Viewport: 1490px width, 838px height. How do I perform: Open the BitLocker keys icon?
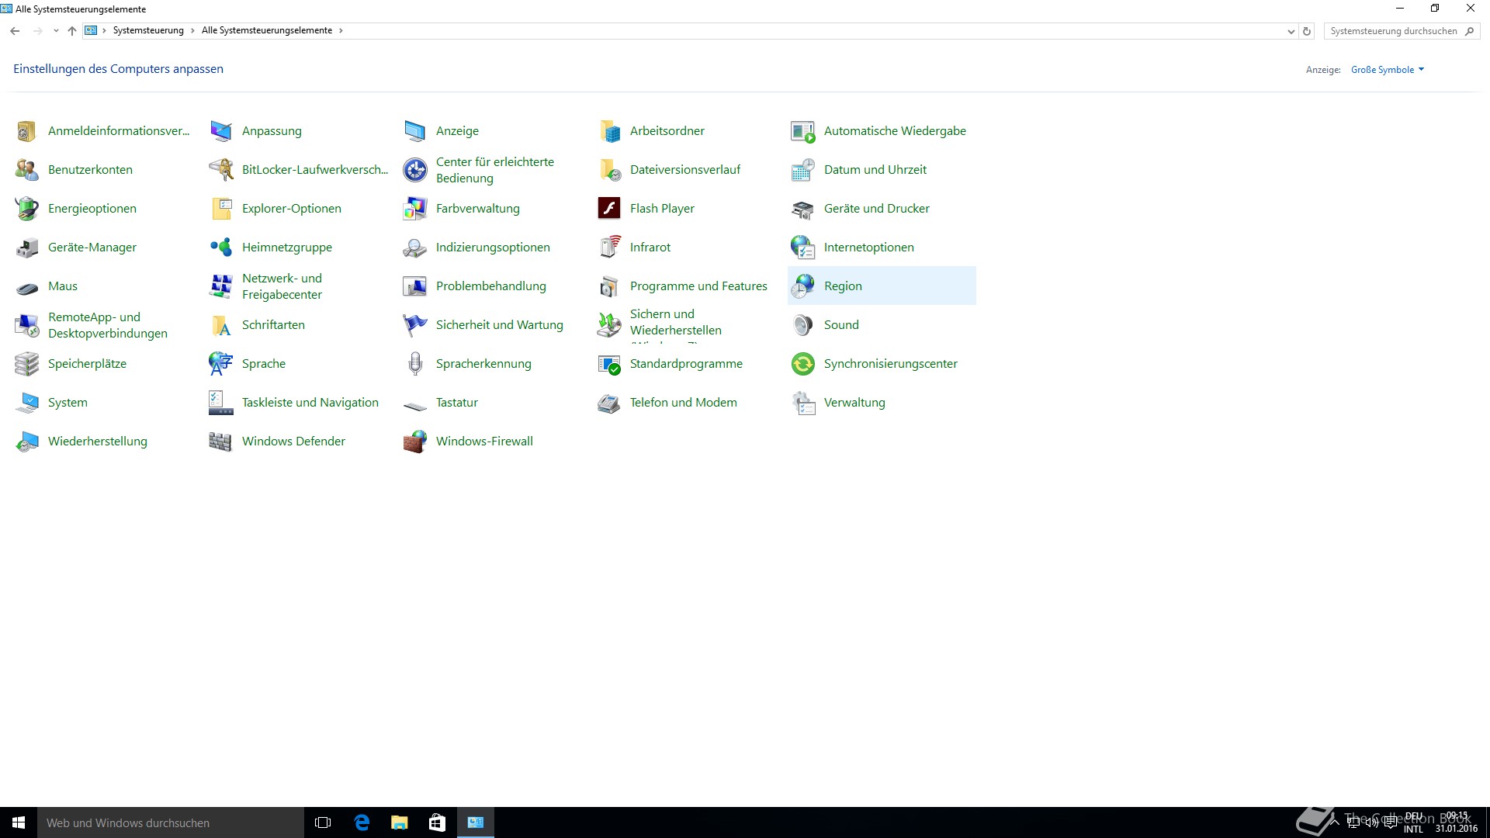tap(220, 170)
